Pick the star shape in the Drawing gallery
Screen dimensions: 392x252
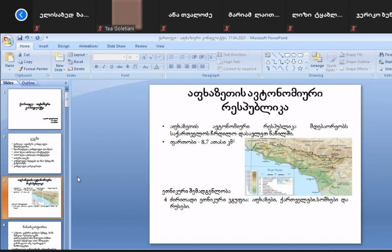(301, 68)
